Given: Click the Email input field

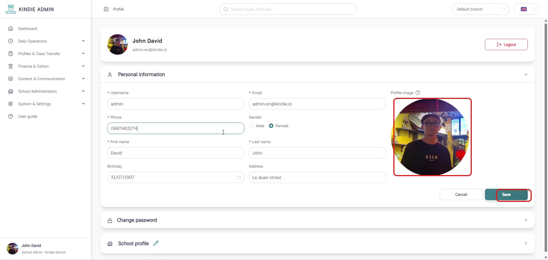Looking at the screenshot, I should pyautogui.click(x=317, y=104).
